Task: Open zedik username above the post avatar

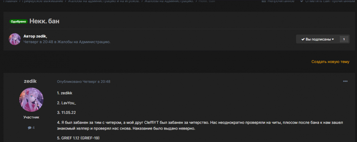Action: click(30, 81)
